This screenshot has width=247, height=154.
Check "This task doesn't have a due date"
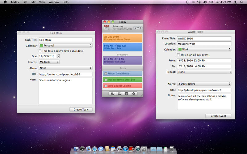click(40, 51)
